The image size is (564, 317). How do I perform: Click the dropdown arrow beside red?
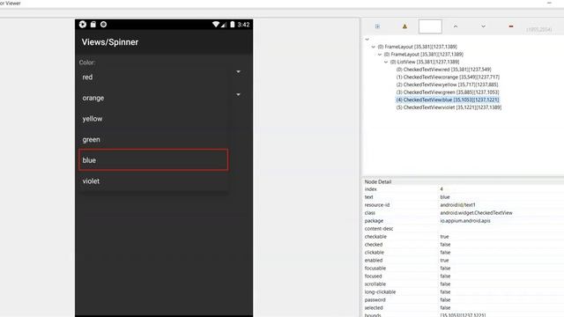(238, 72)
